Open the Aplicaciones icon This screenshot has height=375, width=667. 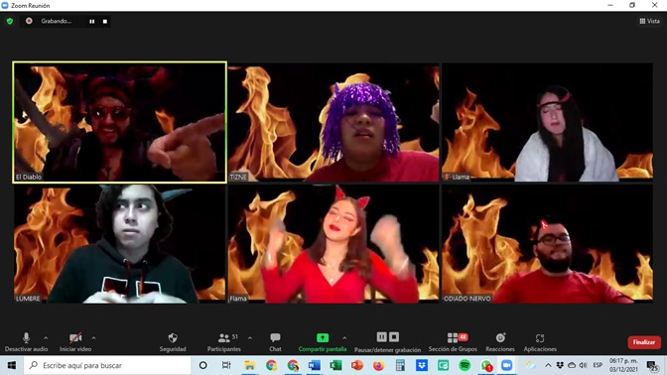pyautogui.click(x=540, y=338)
